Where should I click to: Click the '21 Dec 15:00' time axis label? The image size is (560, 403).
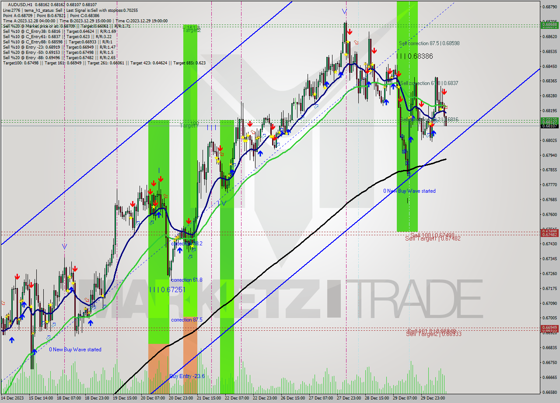coord(209,398)
